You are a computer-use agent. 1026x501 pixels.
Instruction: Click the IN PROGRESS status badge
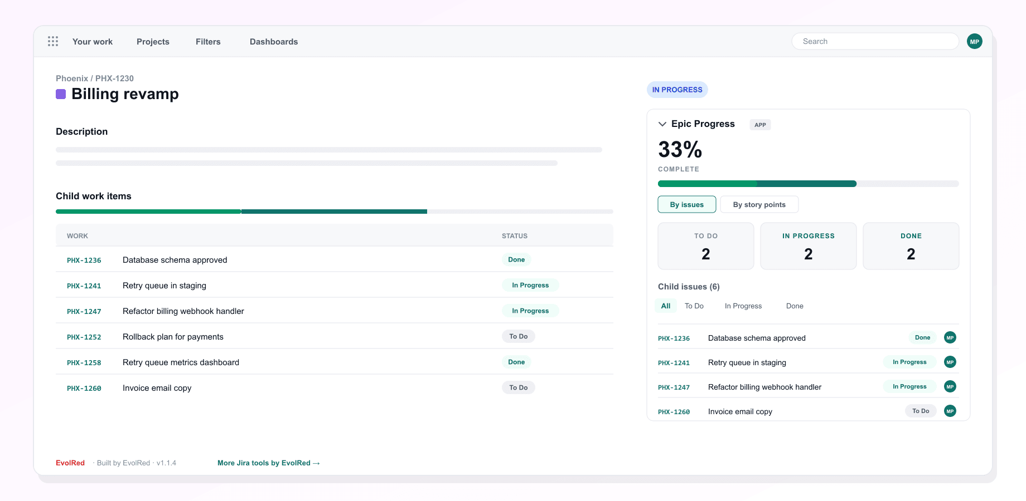pyautogui.click(x=677, y=90)
